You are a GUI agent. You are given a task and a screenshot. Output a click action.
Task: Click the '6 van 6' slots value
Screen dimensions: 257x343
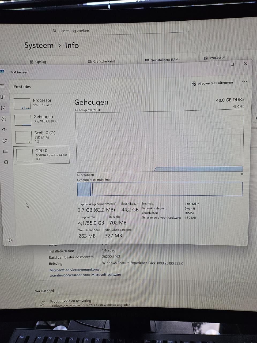[x=190, y=208]
